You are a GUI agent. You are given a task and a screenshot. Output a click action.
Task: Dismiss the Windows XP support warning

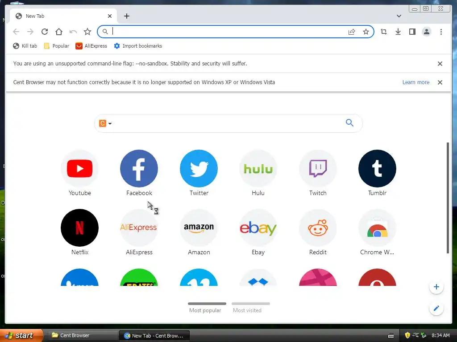pos(440,82)
